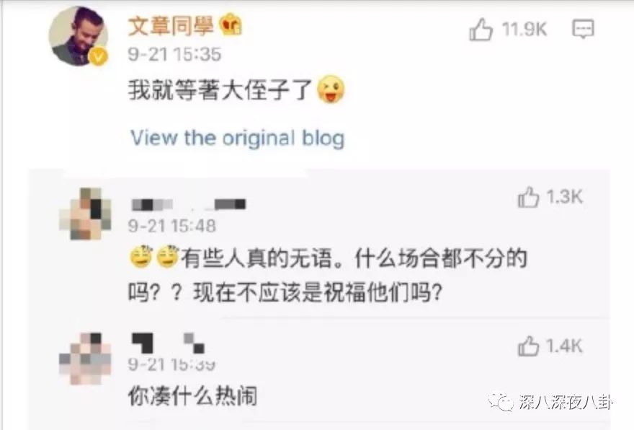Like the reply with 1.4K likes
This screenshot has width=634, height=430.
pos(528,346)
